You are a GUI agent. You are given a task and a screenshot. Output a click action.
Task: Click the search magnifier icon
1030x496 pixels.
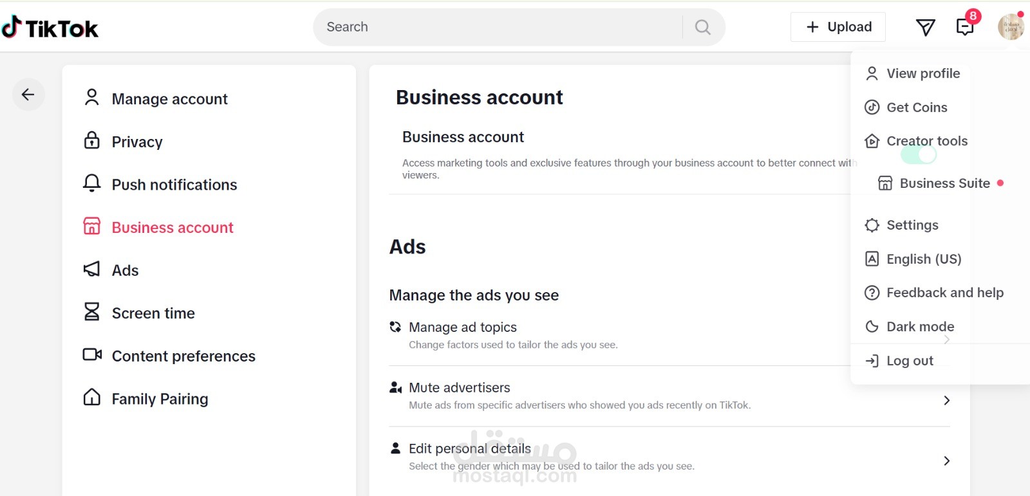click(x=702, y=27)
